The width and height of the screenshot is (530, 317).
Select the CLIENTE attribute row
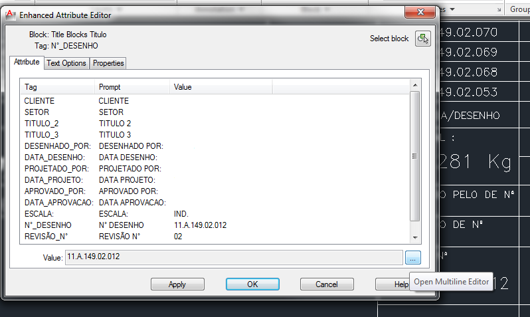pos(215,101)
